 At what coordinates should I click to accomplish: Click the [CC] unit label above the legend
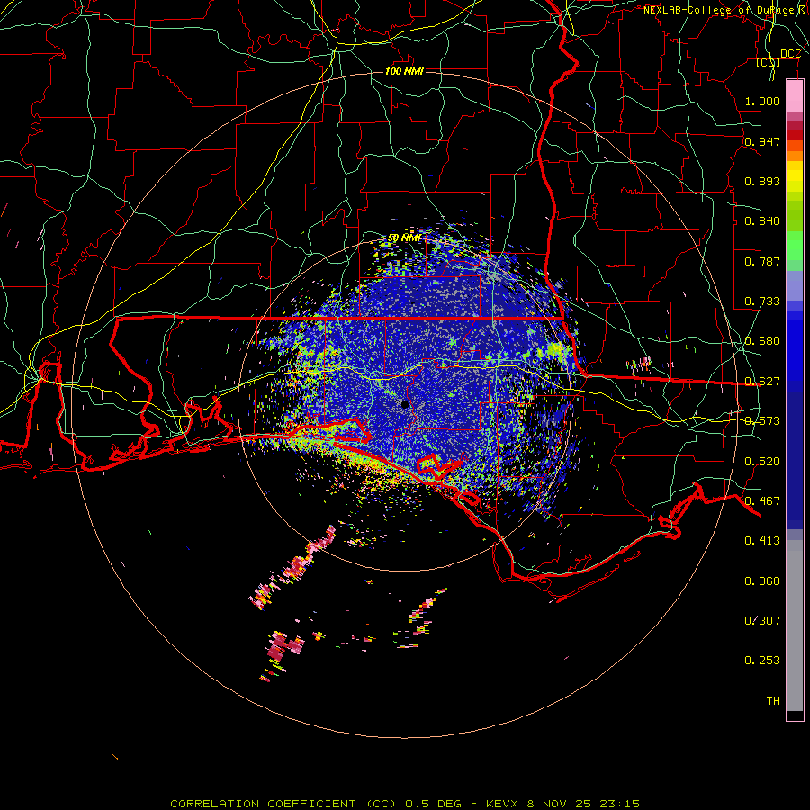click(x=769, y=62)
